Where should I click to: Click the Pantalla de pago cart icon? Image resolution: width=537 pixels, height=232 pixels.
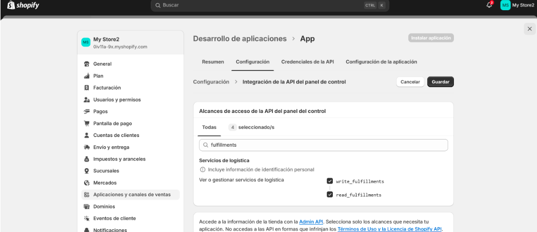click(x=86, y=123)
